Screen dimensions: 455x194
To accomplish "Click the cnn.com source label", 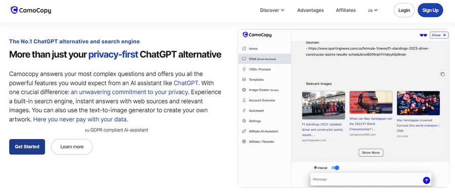I will 402,136.
